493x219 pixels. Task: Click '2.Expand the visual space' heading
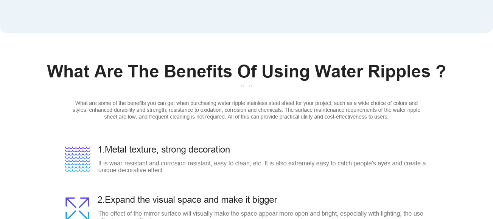click(x=187, y=200)
